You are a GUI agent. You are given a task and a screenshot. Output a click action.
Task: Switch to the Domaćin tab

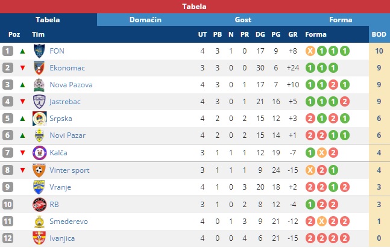pos(145,20)
